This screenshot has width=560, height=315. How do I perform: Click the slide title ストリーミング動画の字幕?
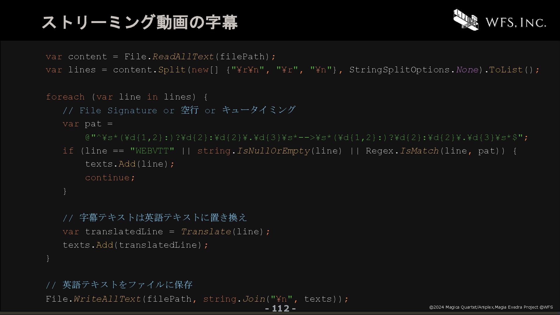coord(140,22)
